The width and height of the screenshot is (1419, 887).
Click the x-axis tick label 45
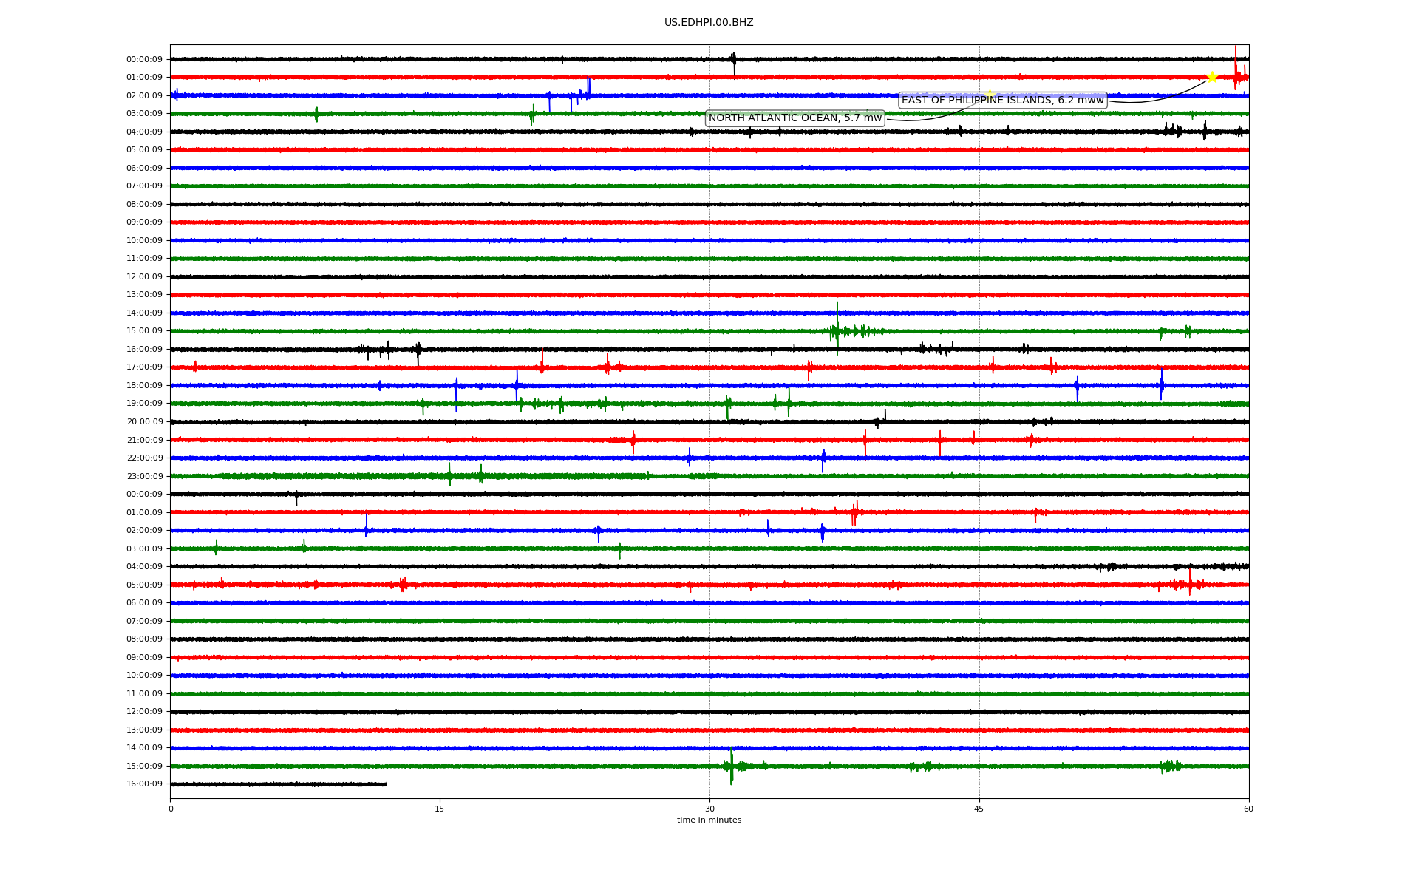[x=979, y=809]
